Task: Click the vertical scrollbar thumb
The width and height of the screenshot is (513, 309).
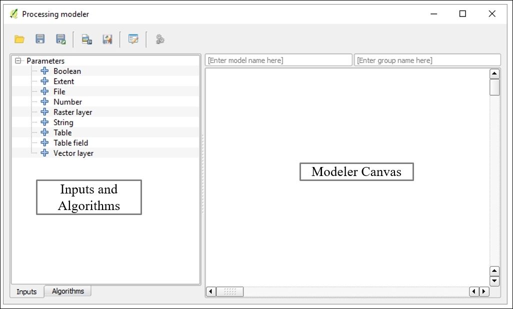Action: tap(494, 87)
